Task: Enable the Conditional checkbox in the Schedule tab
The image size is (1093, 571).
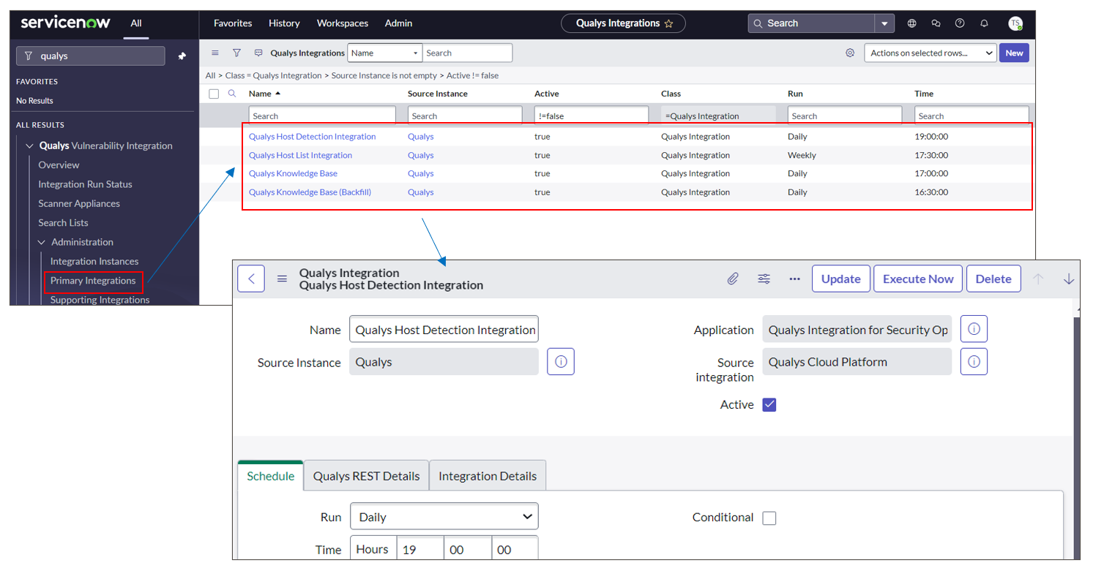Action: point(769,518)
